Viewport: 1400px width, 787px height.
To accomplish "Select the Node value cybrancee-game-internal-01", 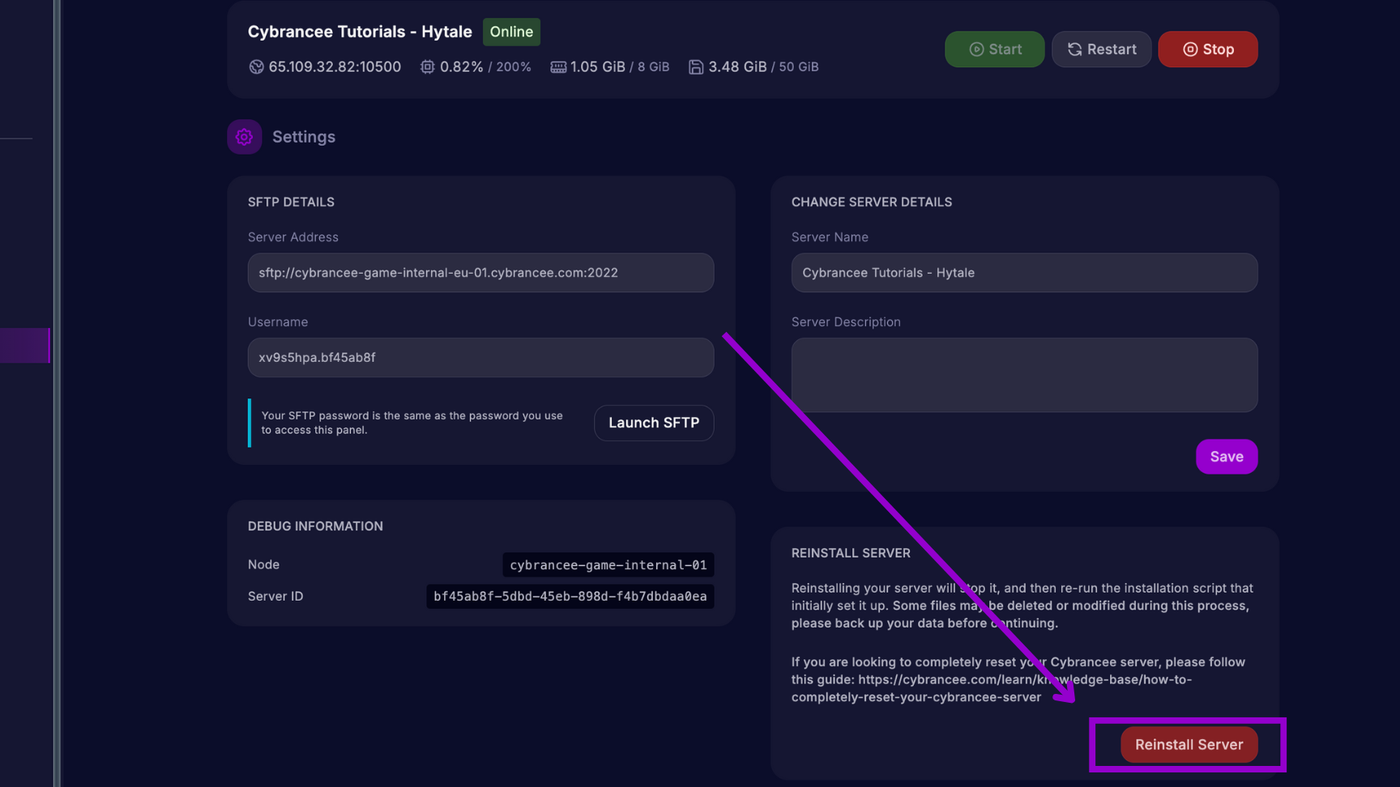I will point(608,565).
